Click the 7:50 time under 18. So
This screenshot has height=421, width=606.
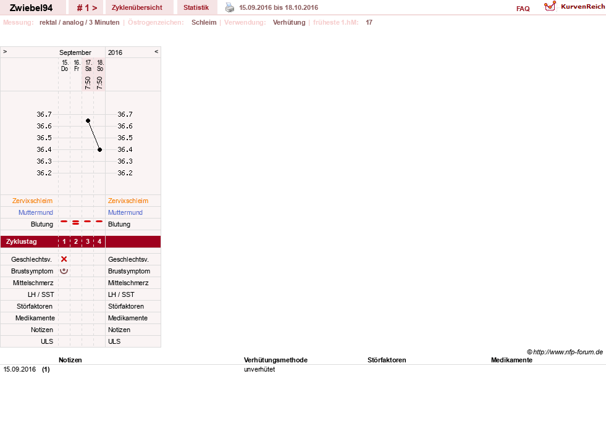99,83
